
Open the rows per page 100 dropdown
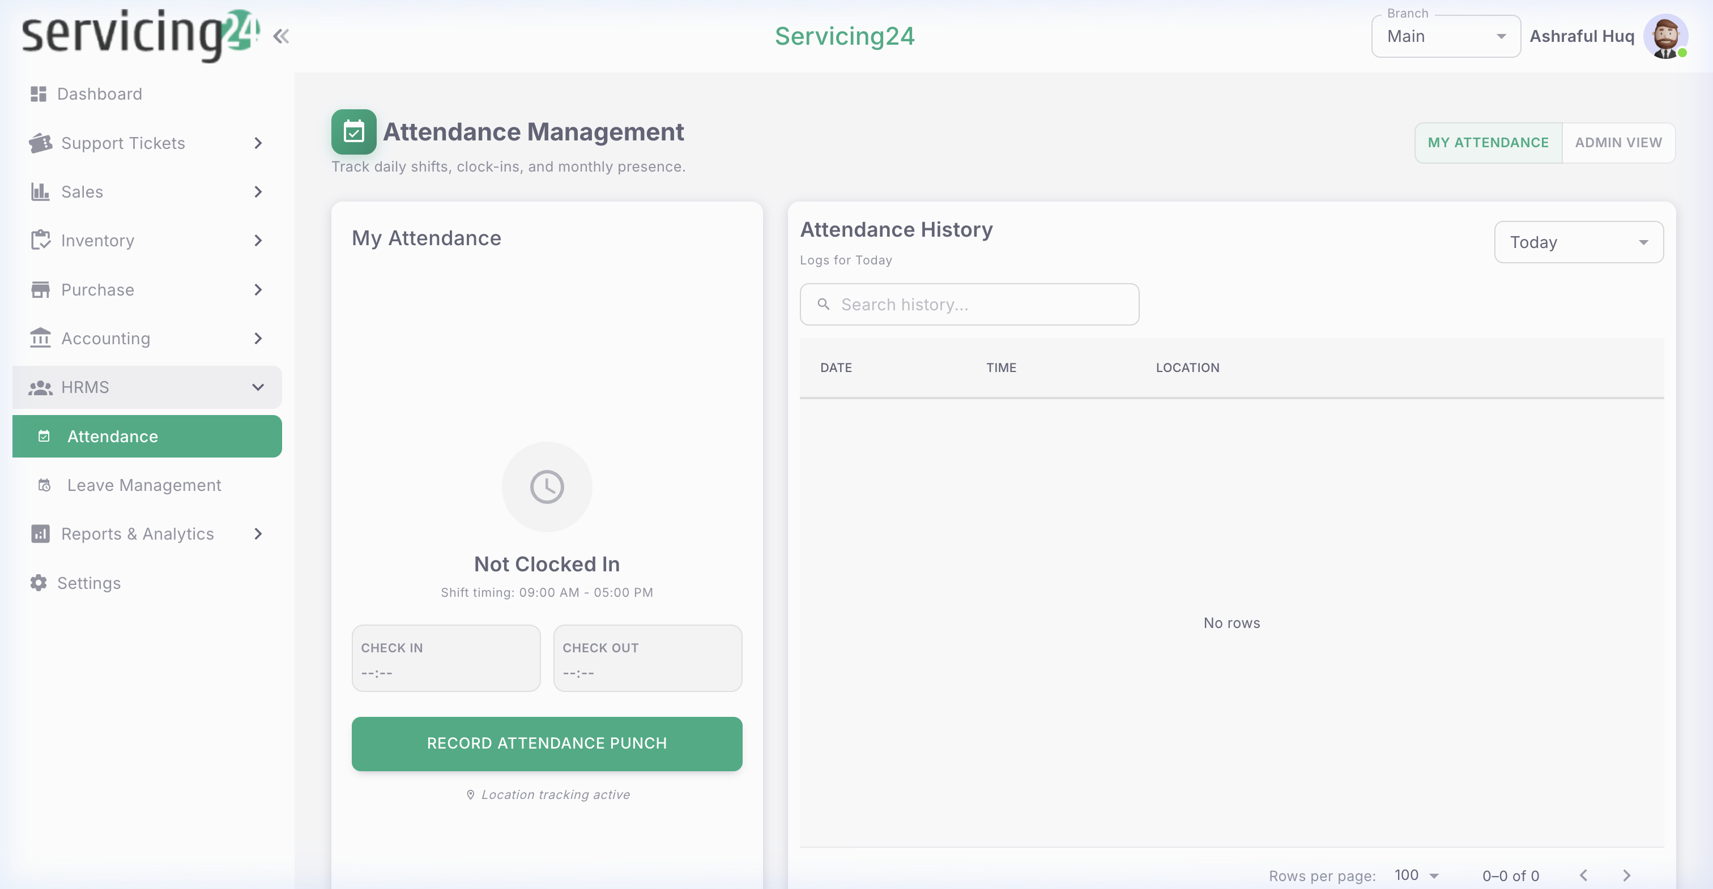1416,875
